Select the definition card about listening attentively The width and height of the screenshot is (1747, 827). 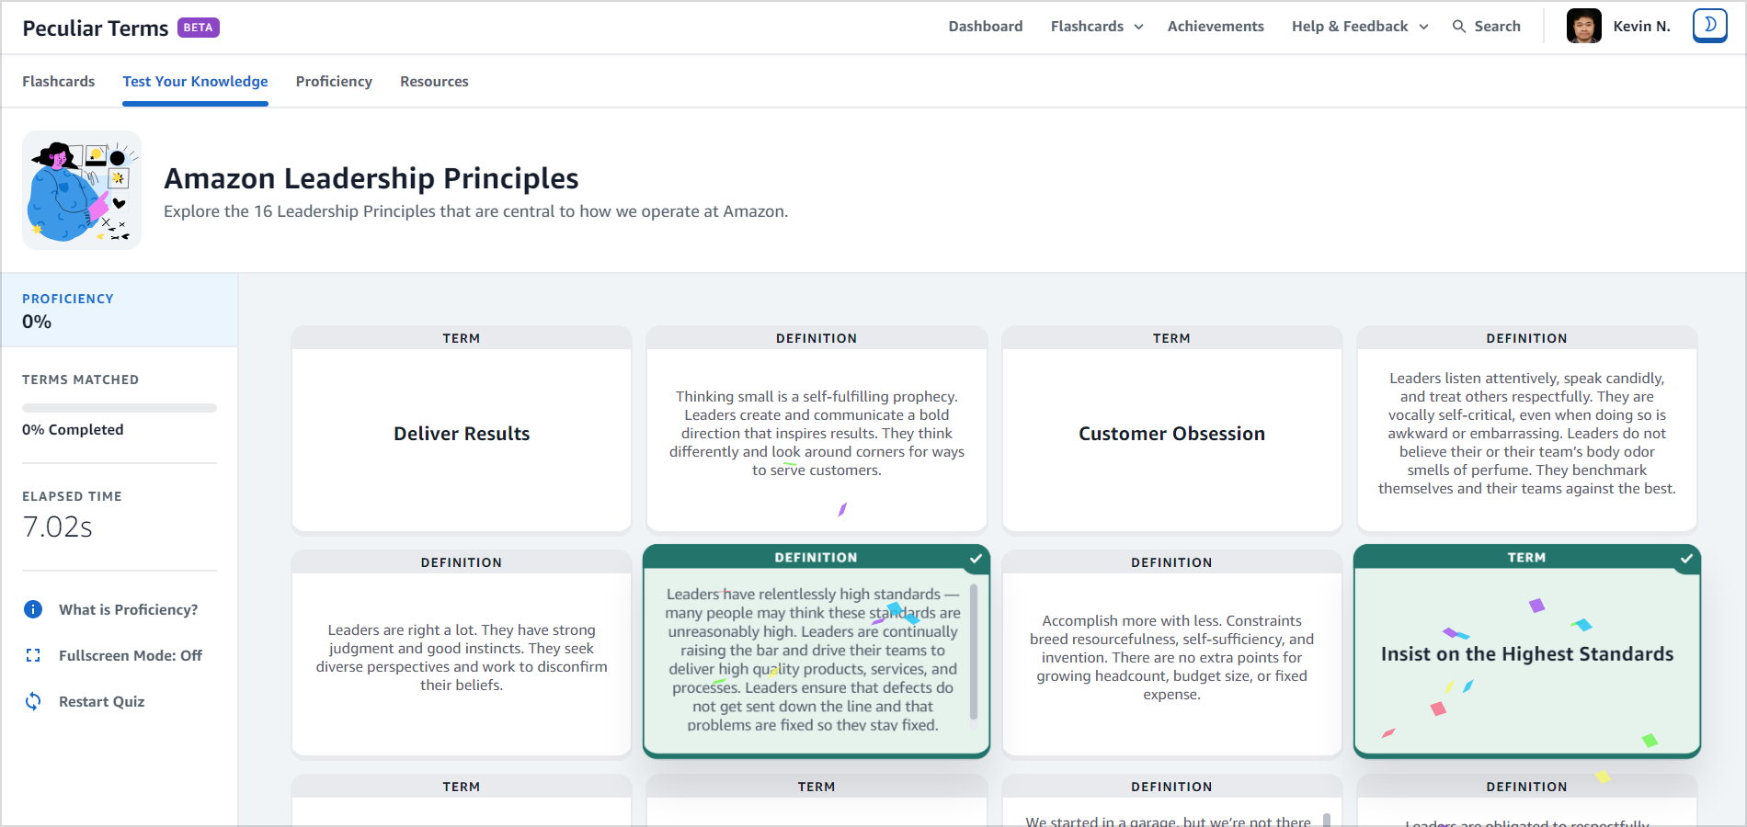point(1527,429)
